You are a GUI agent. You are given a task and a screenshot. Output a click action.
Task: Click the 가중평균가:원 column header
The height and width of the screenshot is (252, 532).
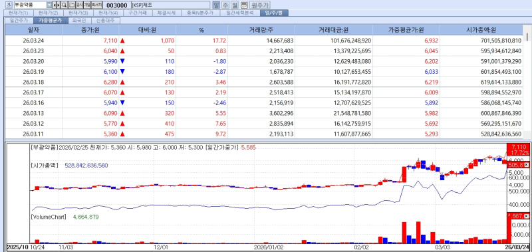(x=406, y=30)
